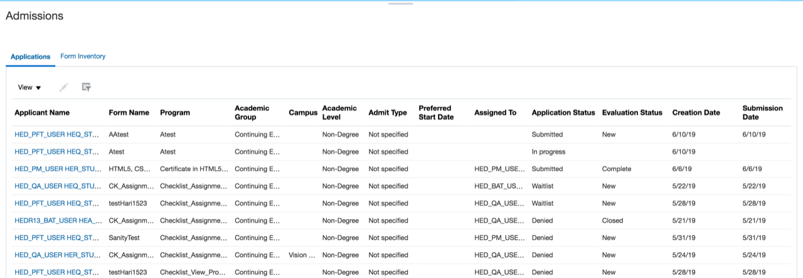Open HED_QA_USER HER_STU applicant link
The height and width of the screenshot is (278, 803).
[x=58, y=255]
